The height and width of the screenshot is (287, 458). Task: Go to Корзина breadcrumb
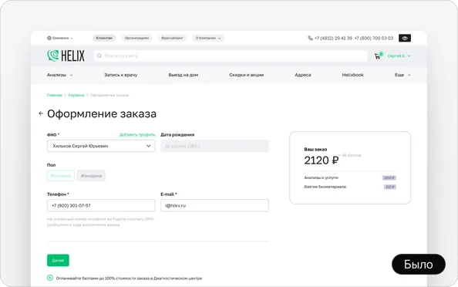(x=76, y=95)
